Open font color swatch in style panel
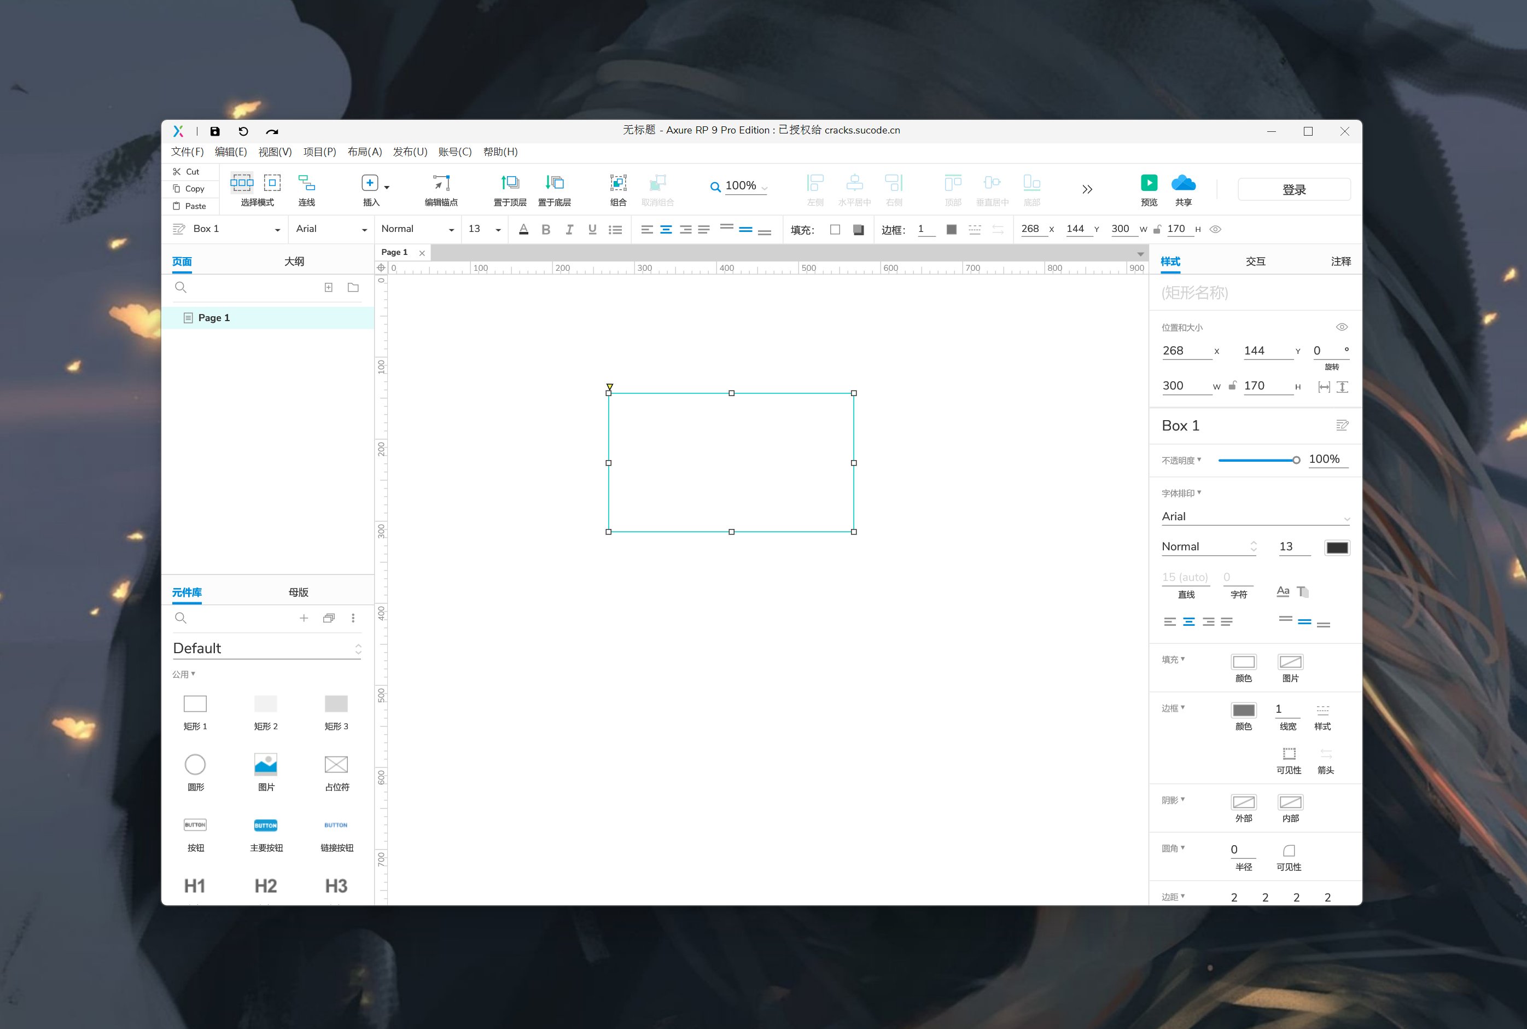The image size is (1527, 1029). click(1337, 548)
